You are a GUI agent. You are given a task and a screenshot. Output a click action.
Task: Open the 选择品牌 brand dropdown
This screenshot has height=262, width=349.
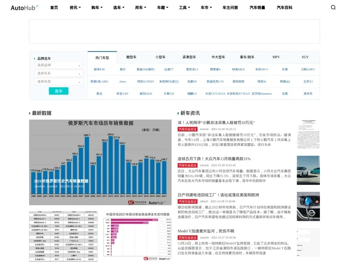click(59, 65)
